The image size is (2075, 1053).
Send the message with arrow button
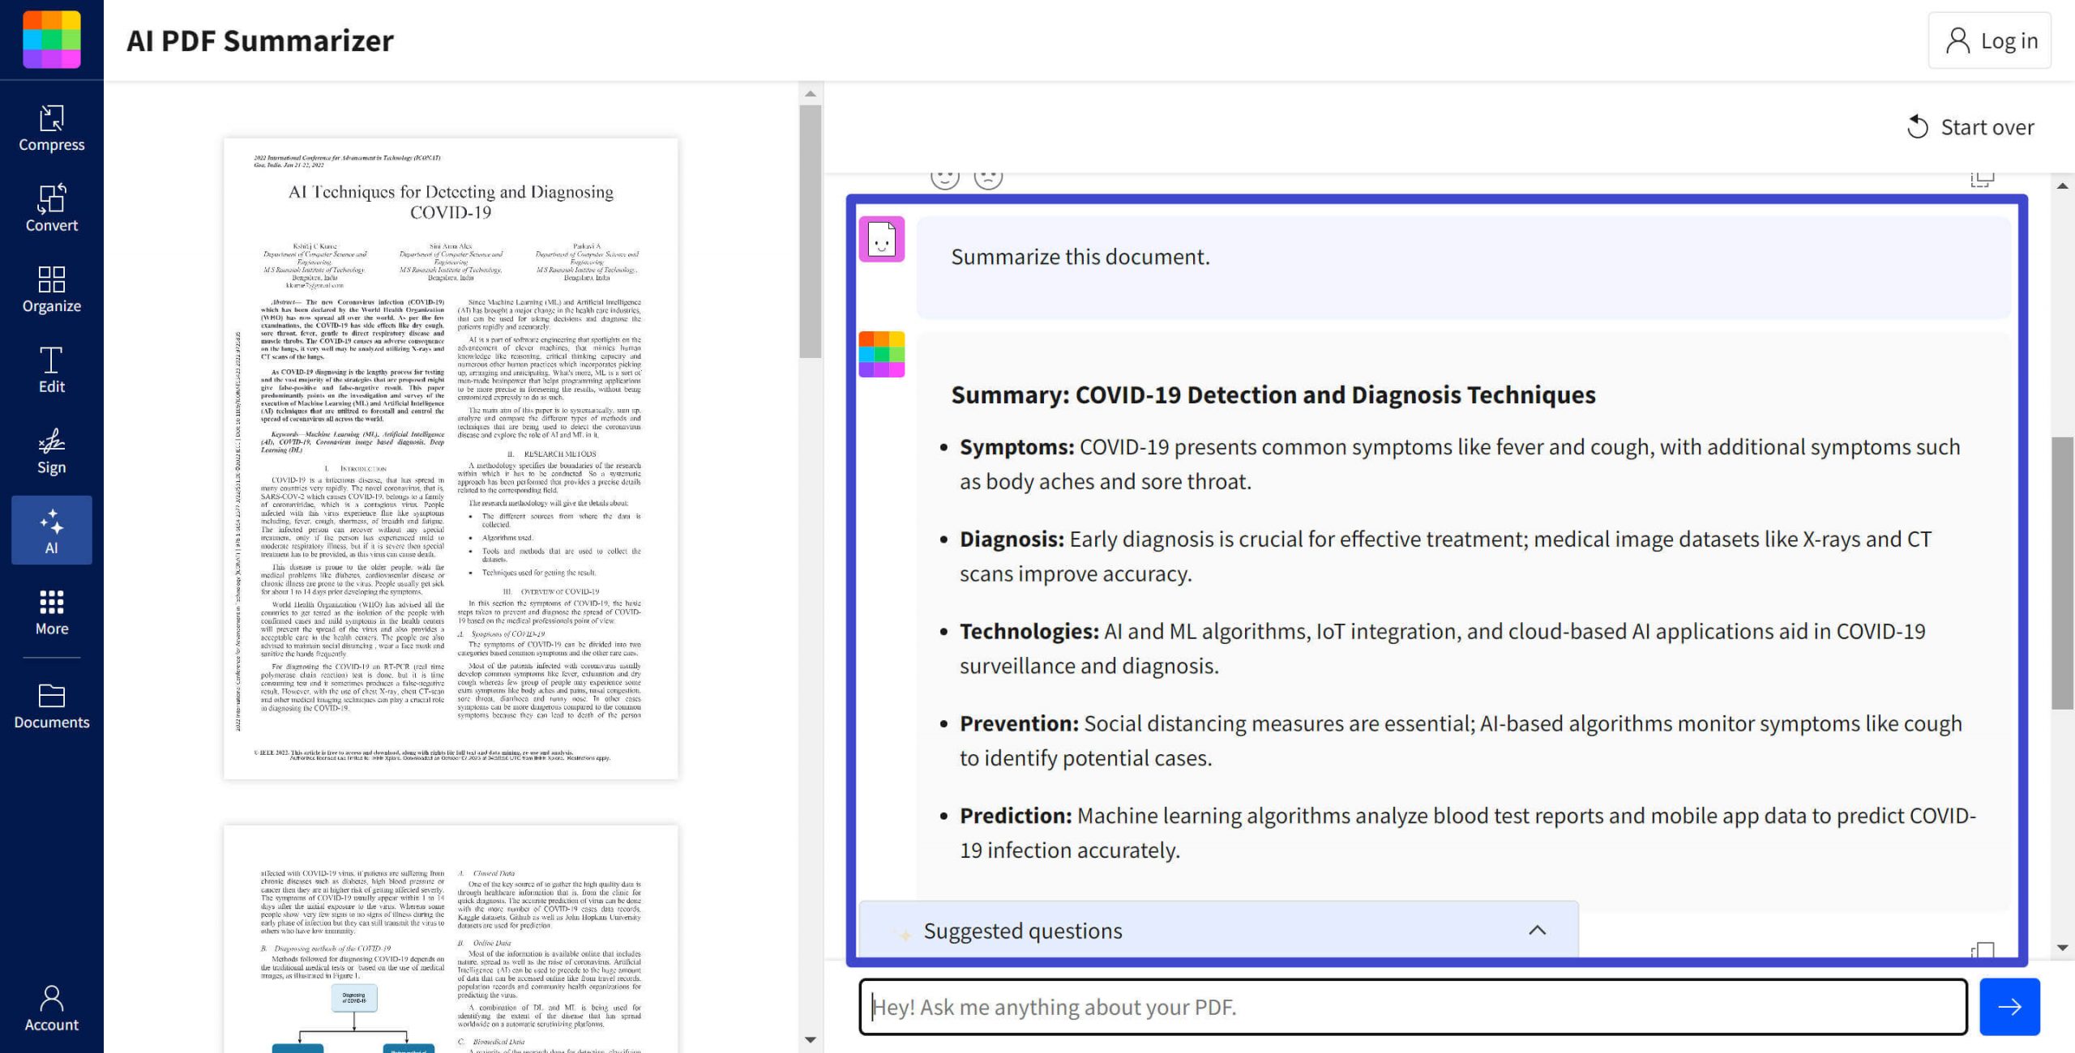(x=2009, y=1007)
